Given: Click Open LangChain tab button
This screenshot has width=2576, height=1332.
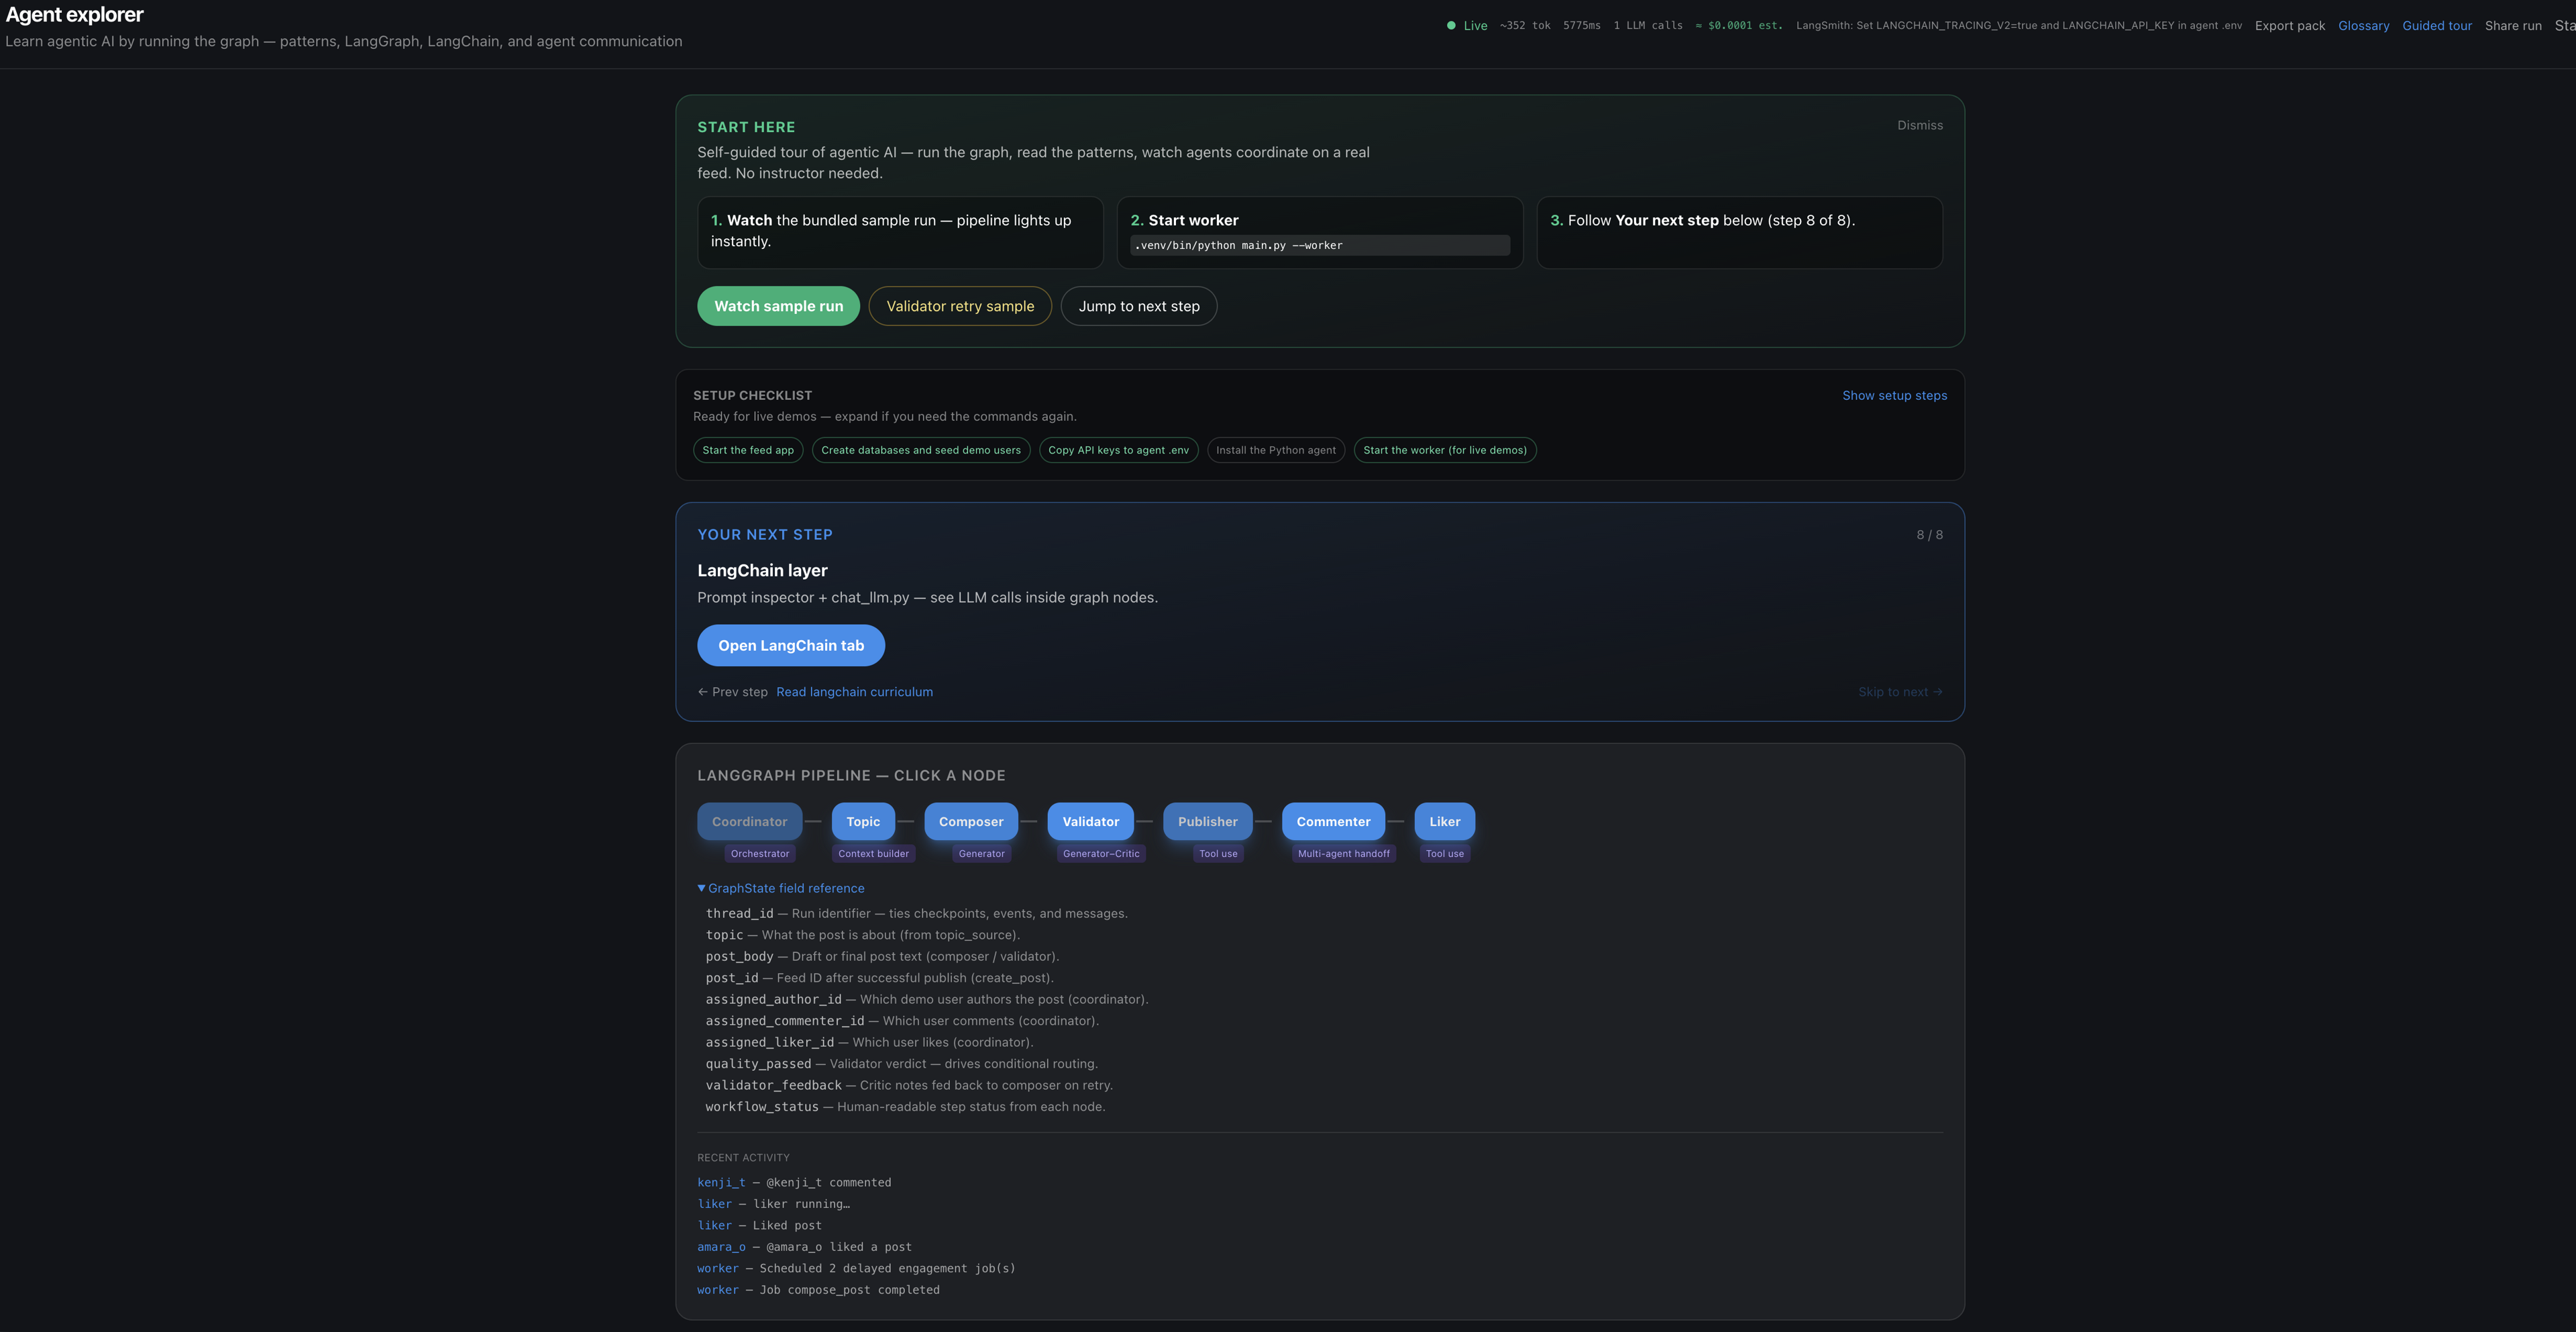Looking at the screenshot, I should (x=791, y=645).
